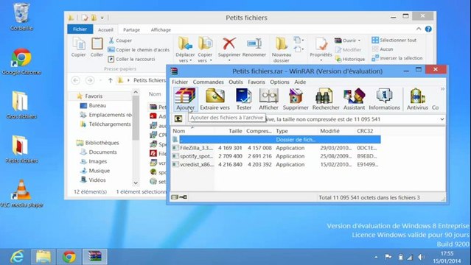Click Copier in Explorer ribbon

point(79,47)
